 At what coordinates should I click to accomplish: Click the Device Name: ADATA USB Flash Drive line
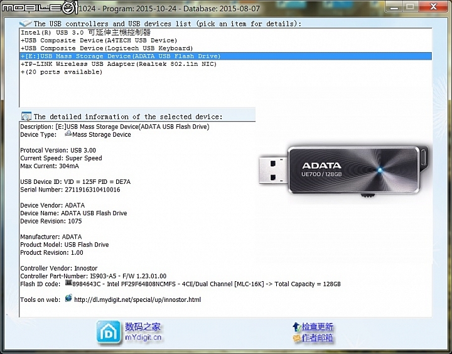[x=73, y=213]
